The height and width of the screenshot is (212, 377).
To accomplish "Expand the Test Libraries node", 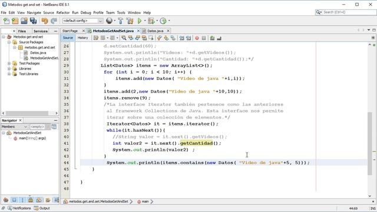I will [x=9, y=74].
